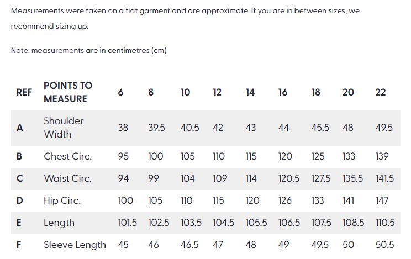Click the Length row label

pyautogui.click(x=59, y=223)
